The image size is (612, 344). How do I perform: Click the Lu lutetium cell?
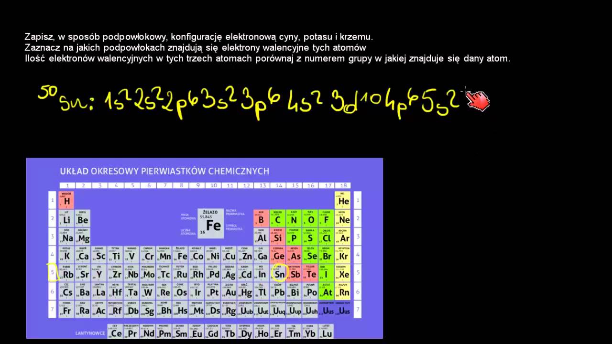click(326, 332)
